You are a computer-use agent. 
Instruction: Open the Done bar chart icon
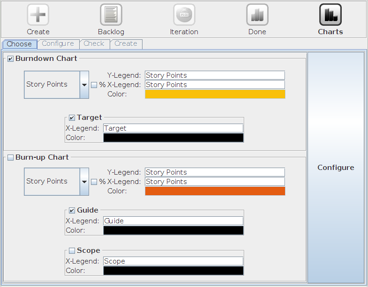(x=257, y=15)
